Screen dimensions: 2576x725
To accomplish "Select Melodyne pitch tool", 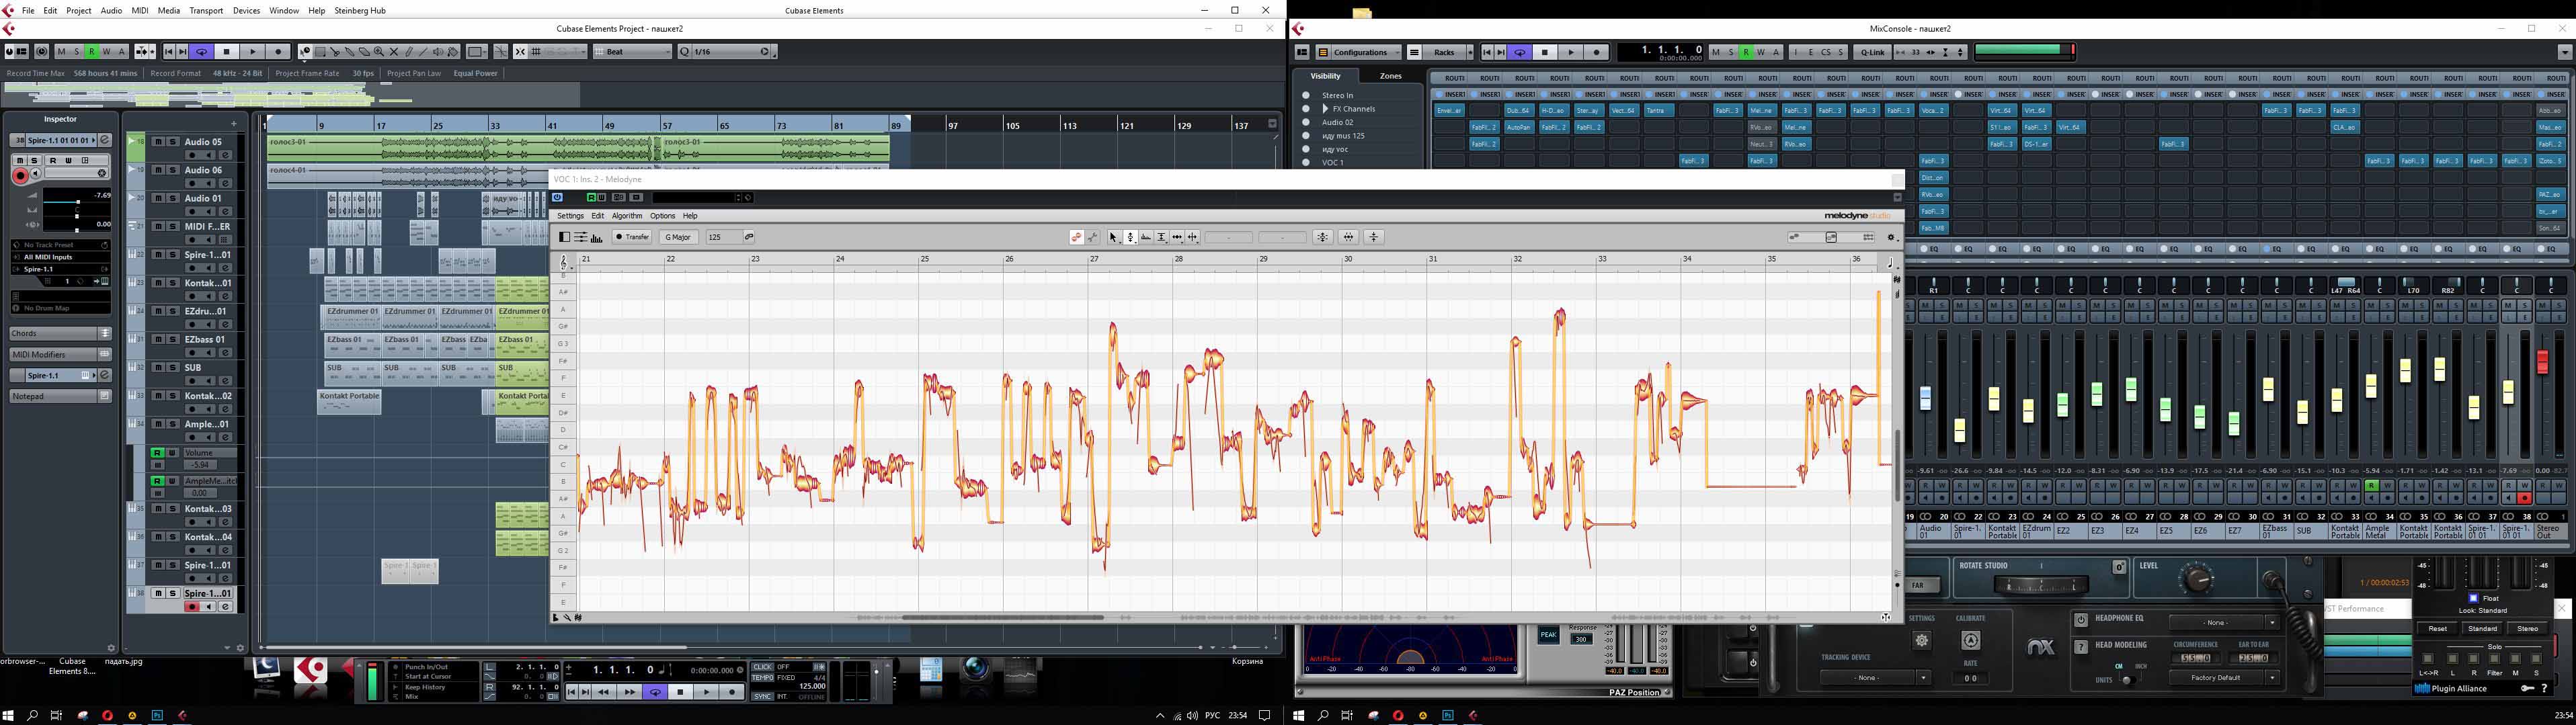I will 1130,237.
